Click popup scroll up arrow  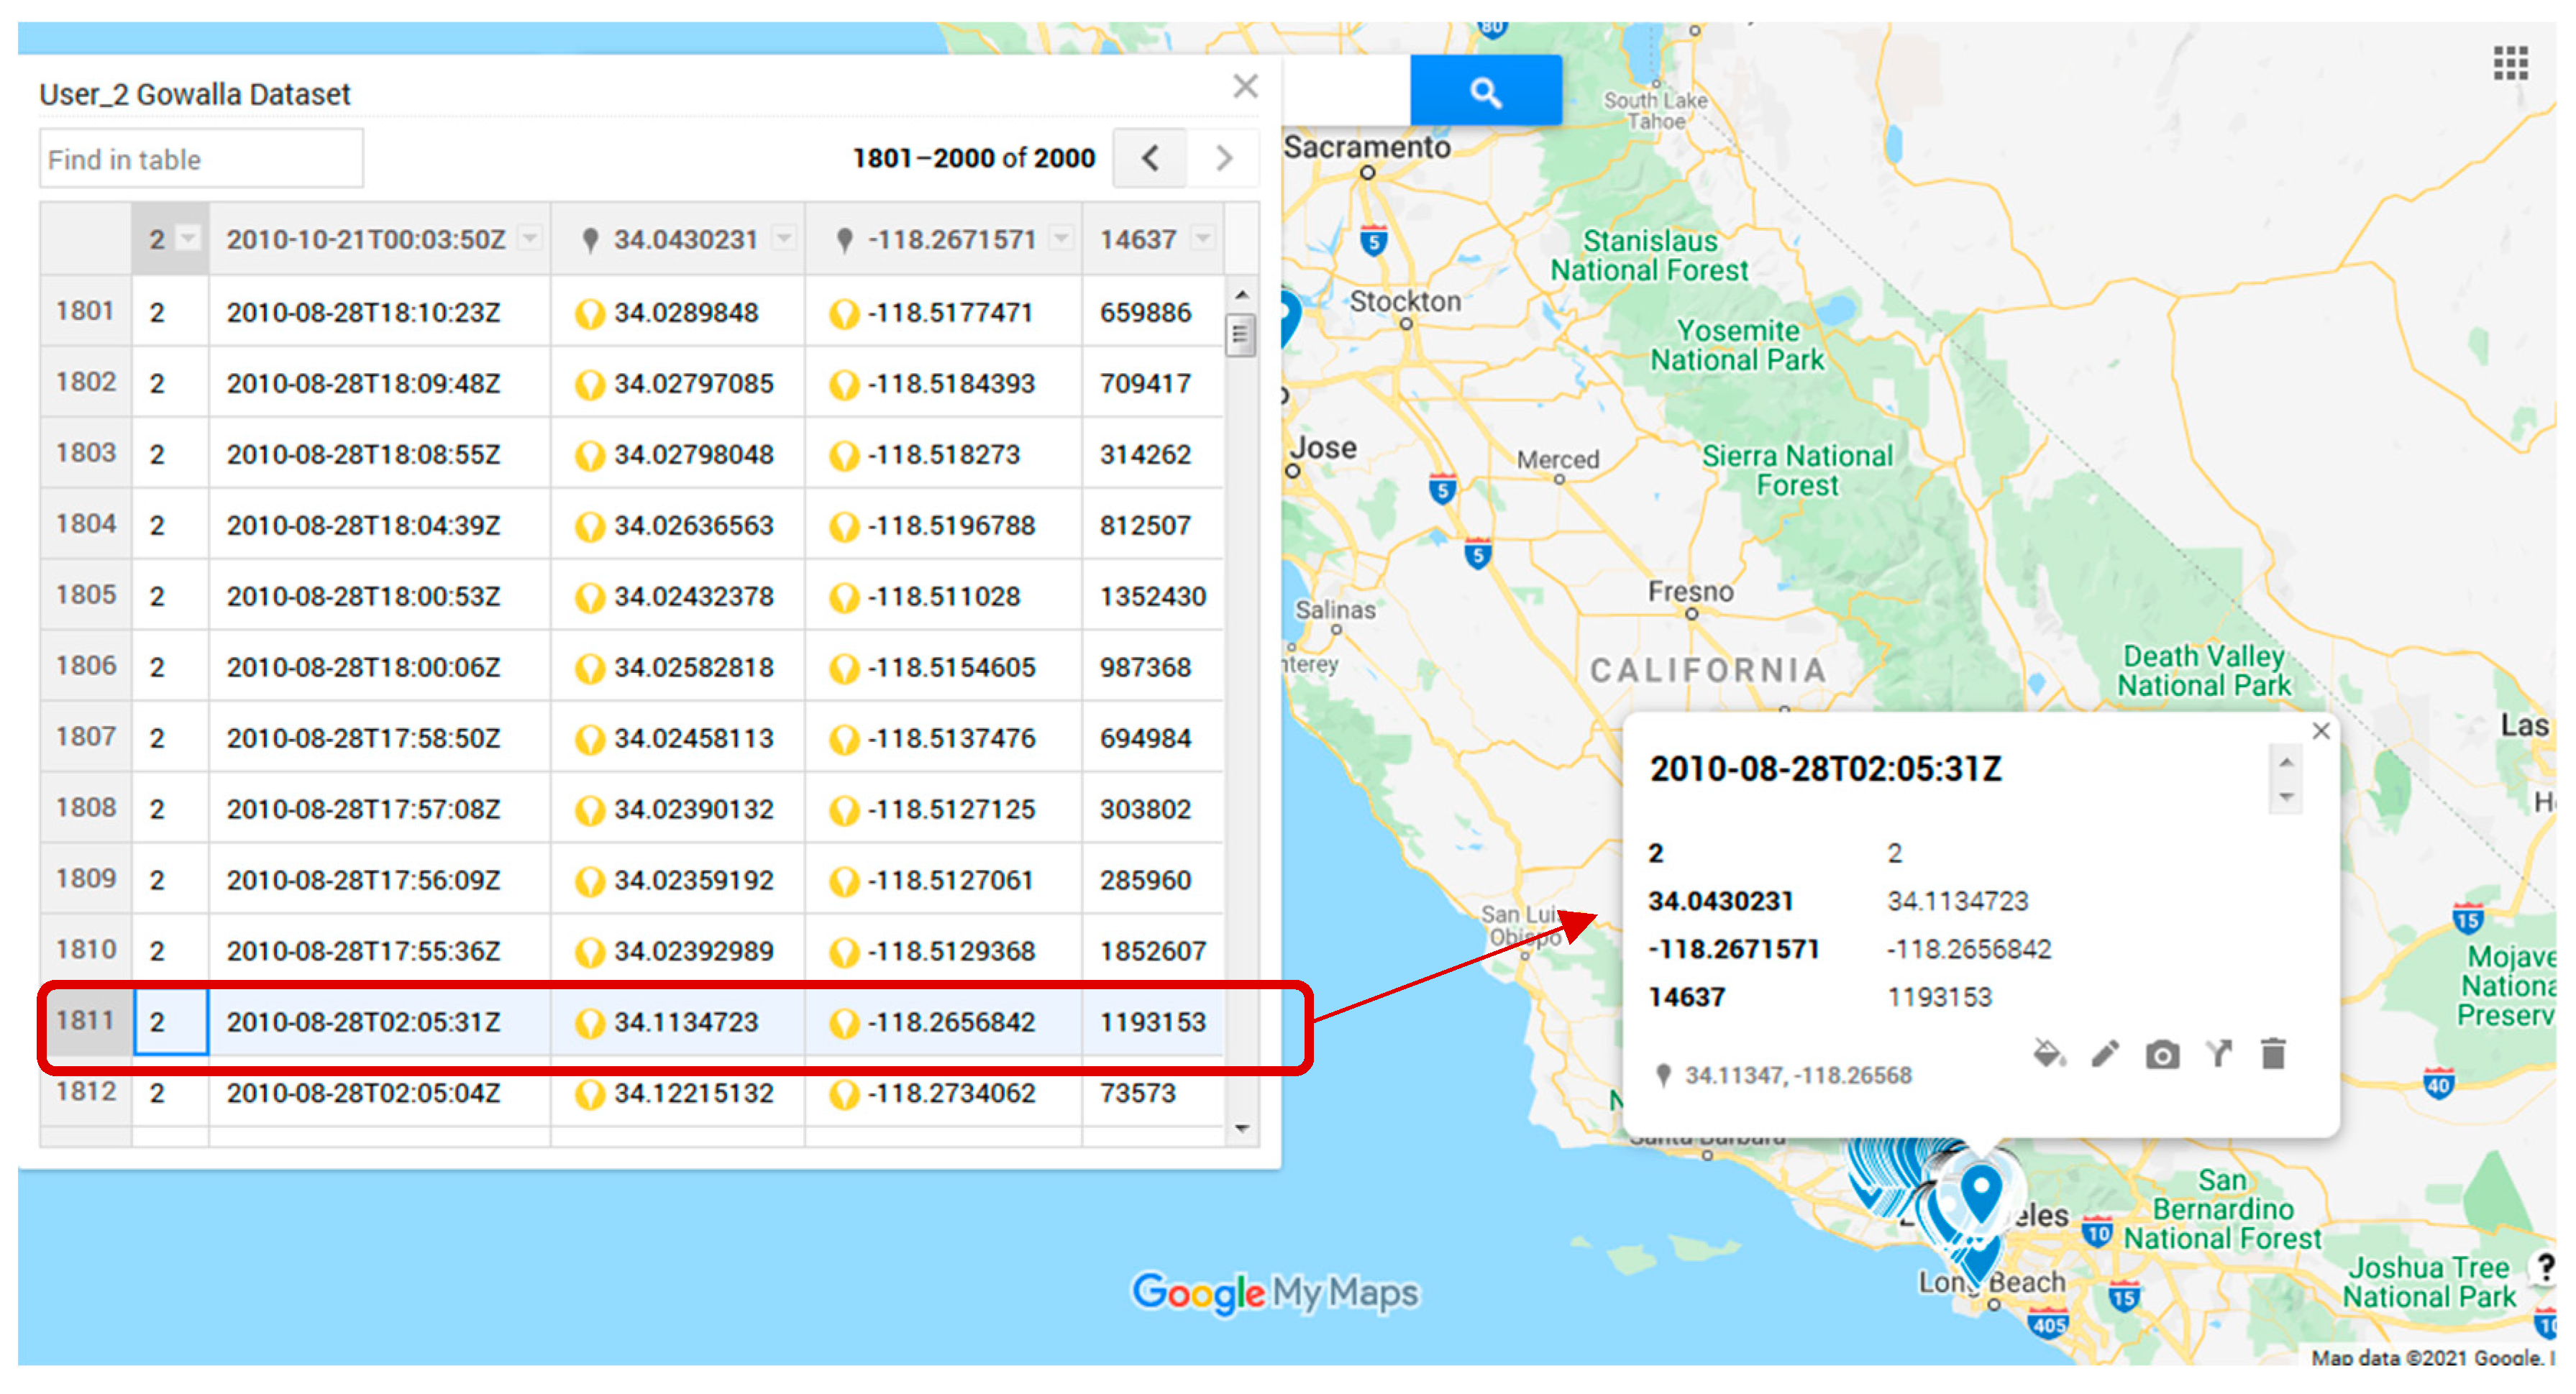click(x=2285, y=763)
